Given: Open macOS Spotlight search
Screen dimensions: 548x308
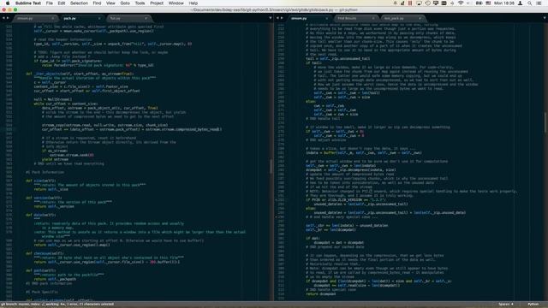Looking at the screenshot, I should pos(530,3).
